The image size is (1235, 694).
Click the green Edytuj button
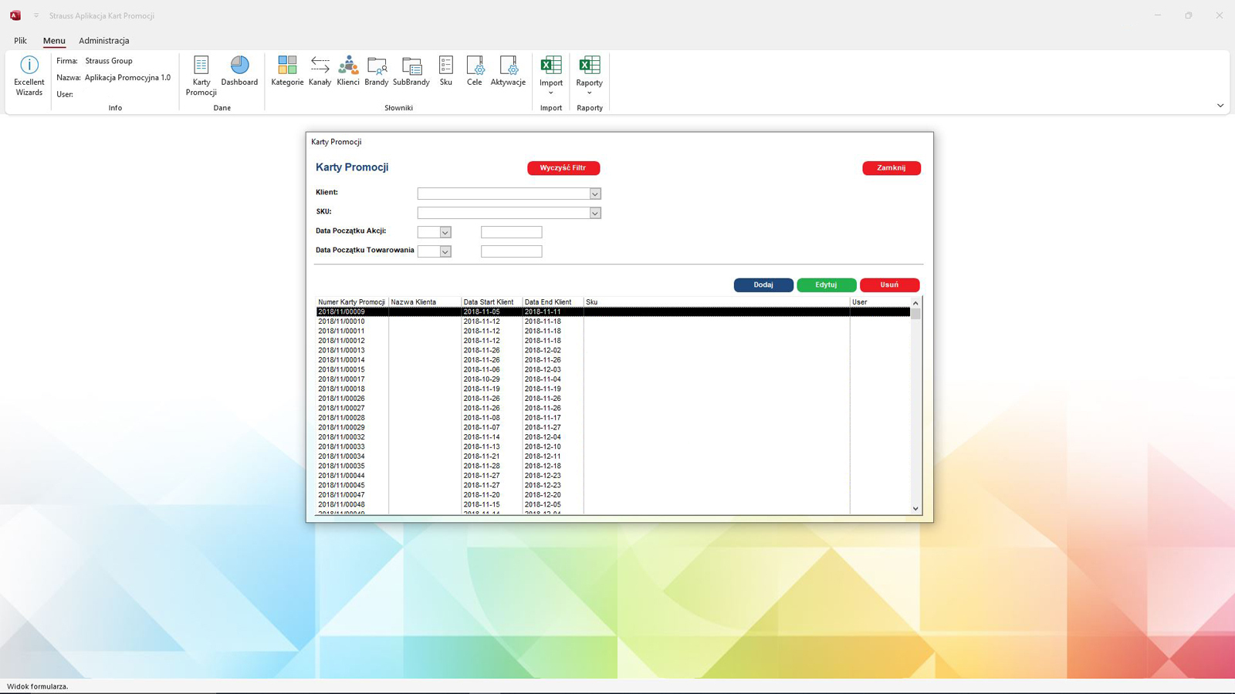826,285
